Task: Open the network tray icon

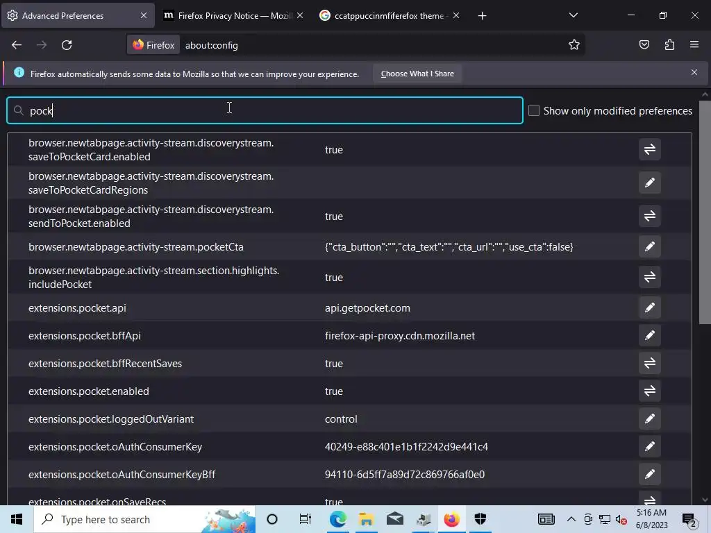Action: (x=605, y=519)
